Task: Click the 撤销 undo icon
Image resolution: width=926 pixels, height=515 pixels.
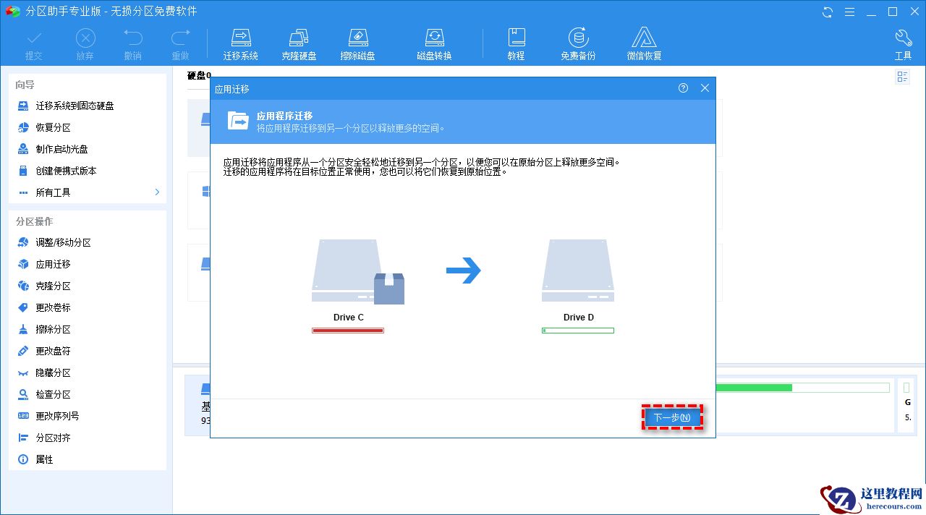Action: pos(132,42)
